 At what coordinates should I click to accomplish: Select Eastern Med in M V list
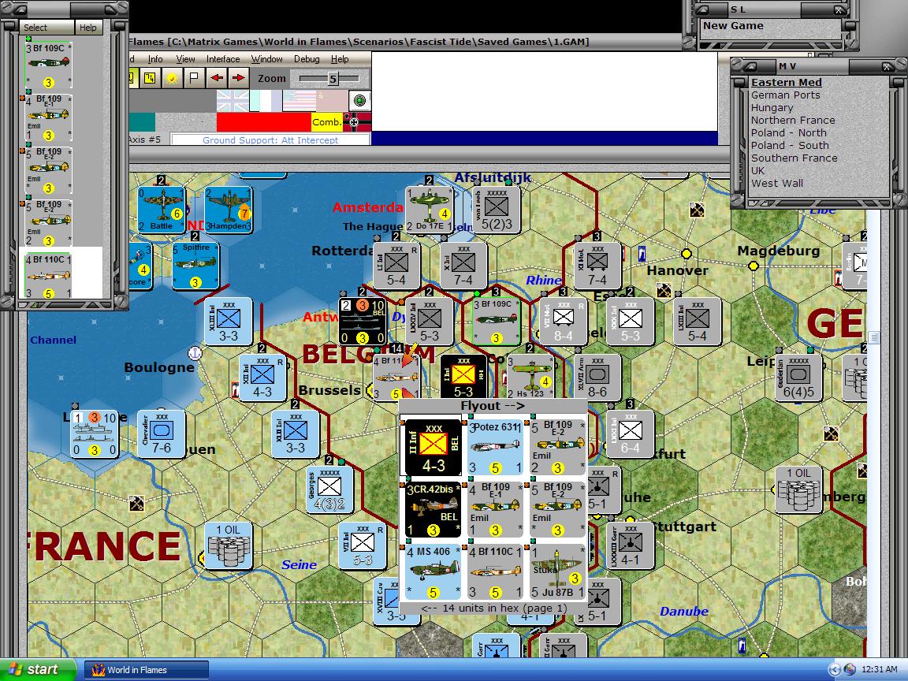point(786,82)
